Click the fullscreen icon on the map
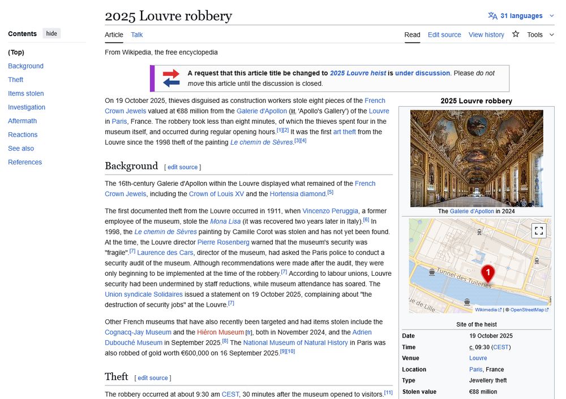The image size is (566, 399). [x=539, y=230]
